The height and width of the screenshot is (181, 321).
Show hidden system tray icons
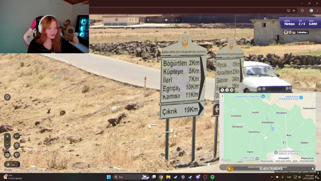[272, 177]
